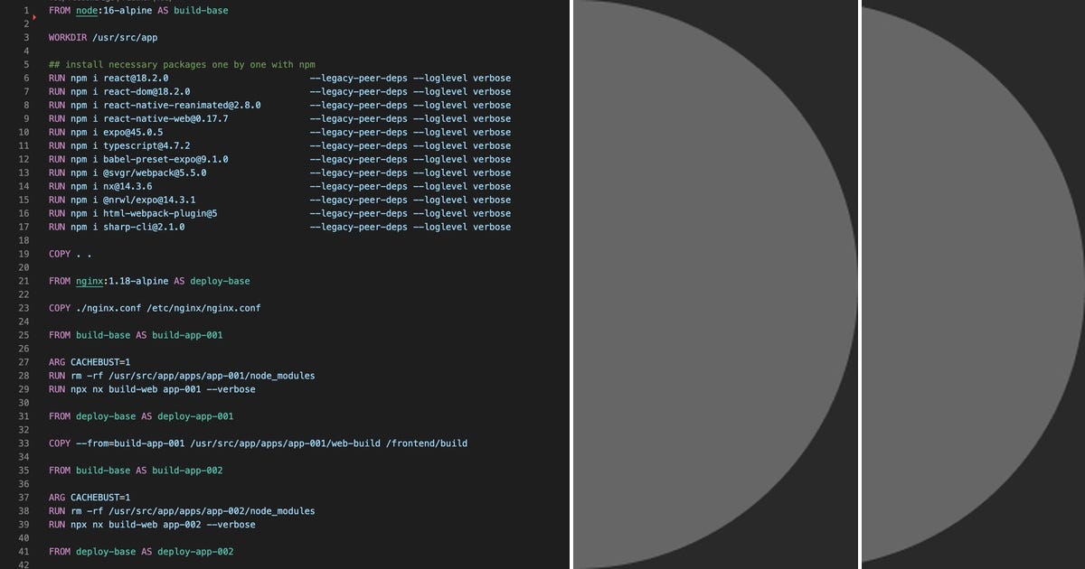Click "rm -rf /usr/src/app/apps/app-002/node_modules" line
This screenshot has width=1085, height=569.
[182, 512]
